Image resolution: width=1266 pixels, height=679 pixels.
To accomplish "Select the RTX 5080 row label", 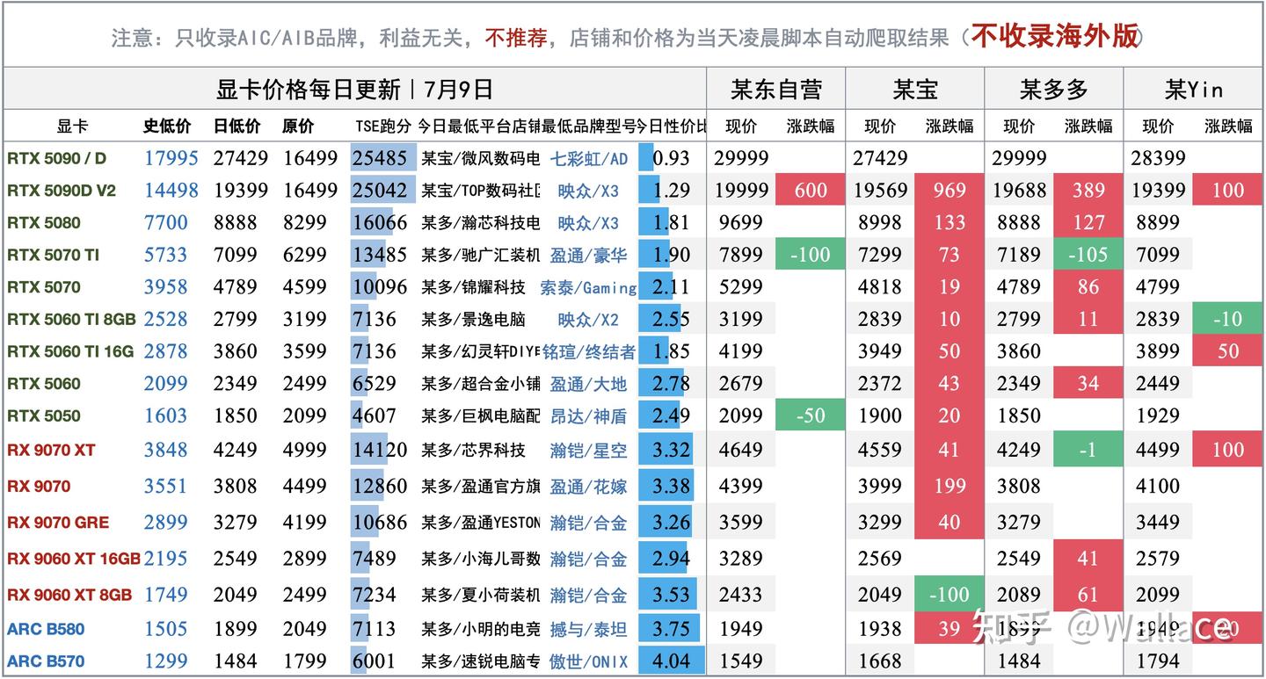I will coord(43,223).
